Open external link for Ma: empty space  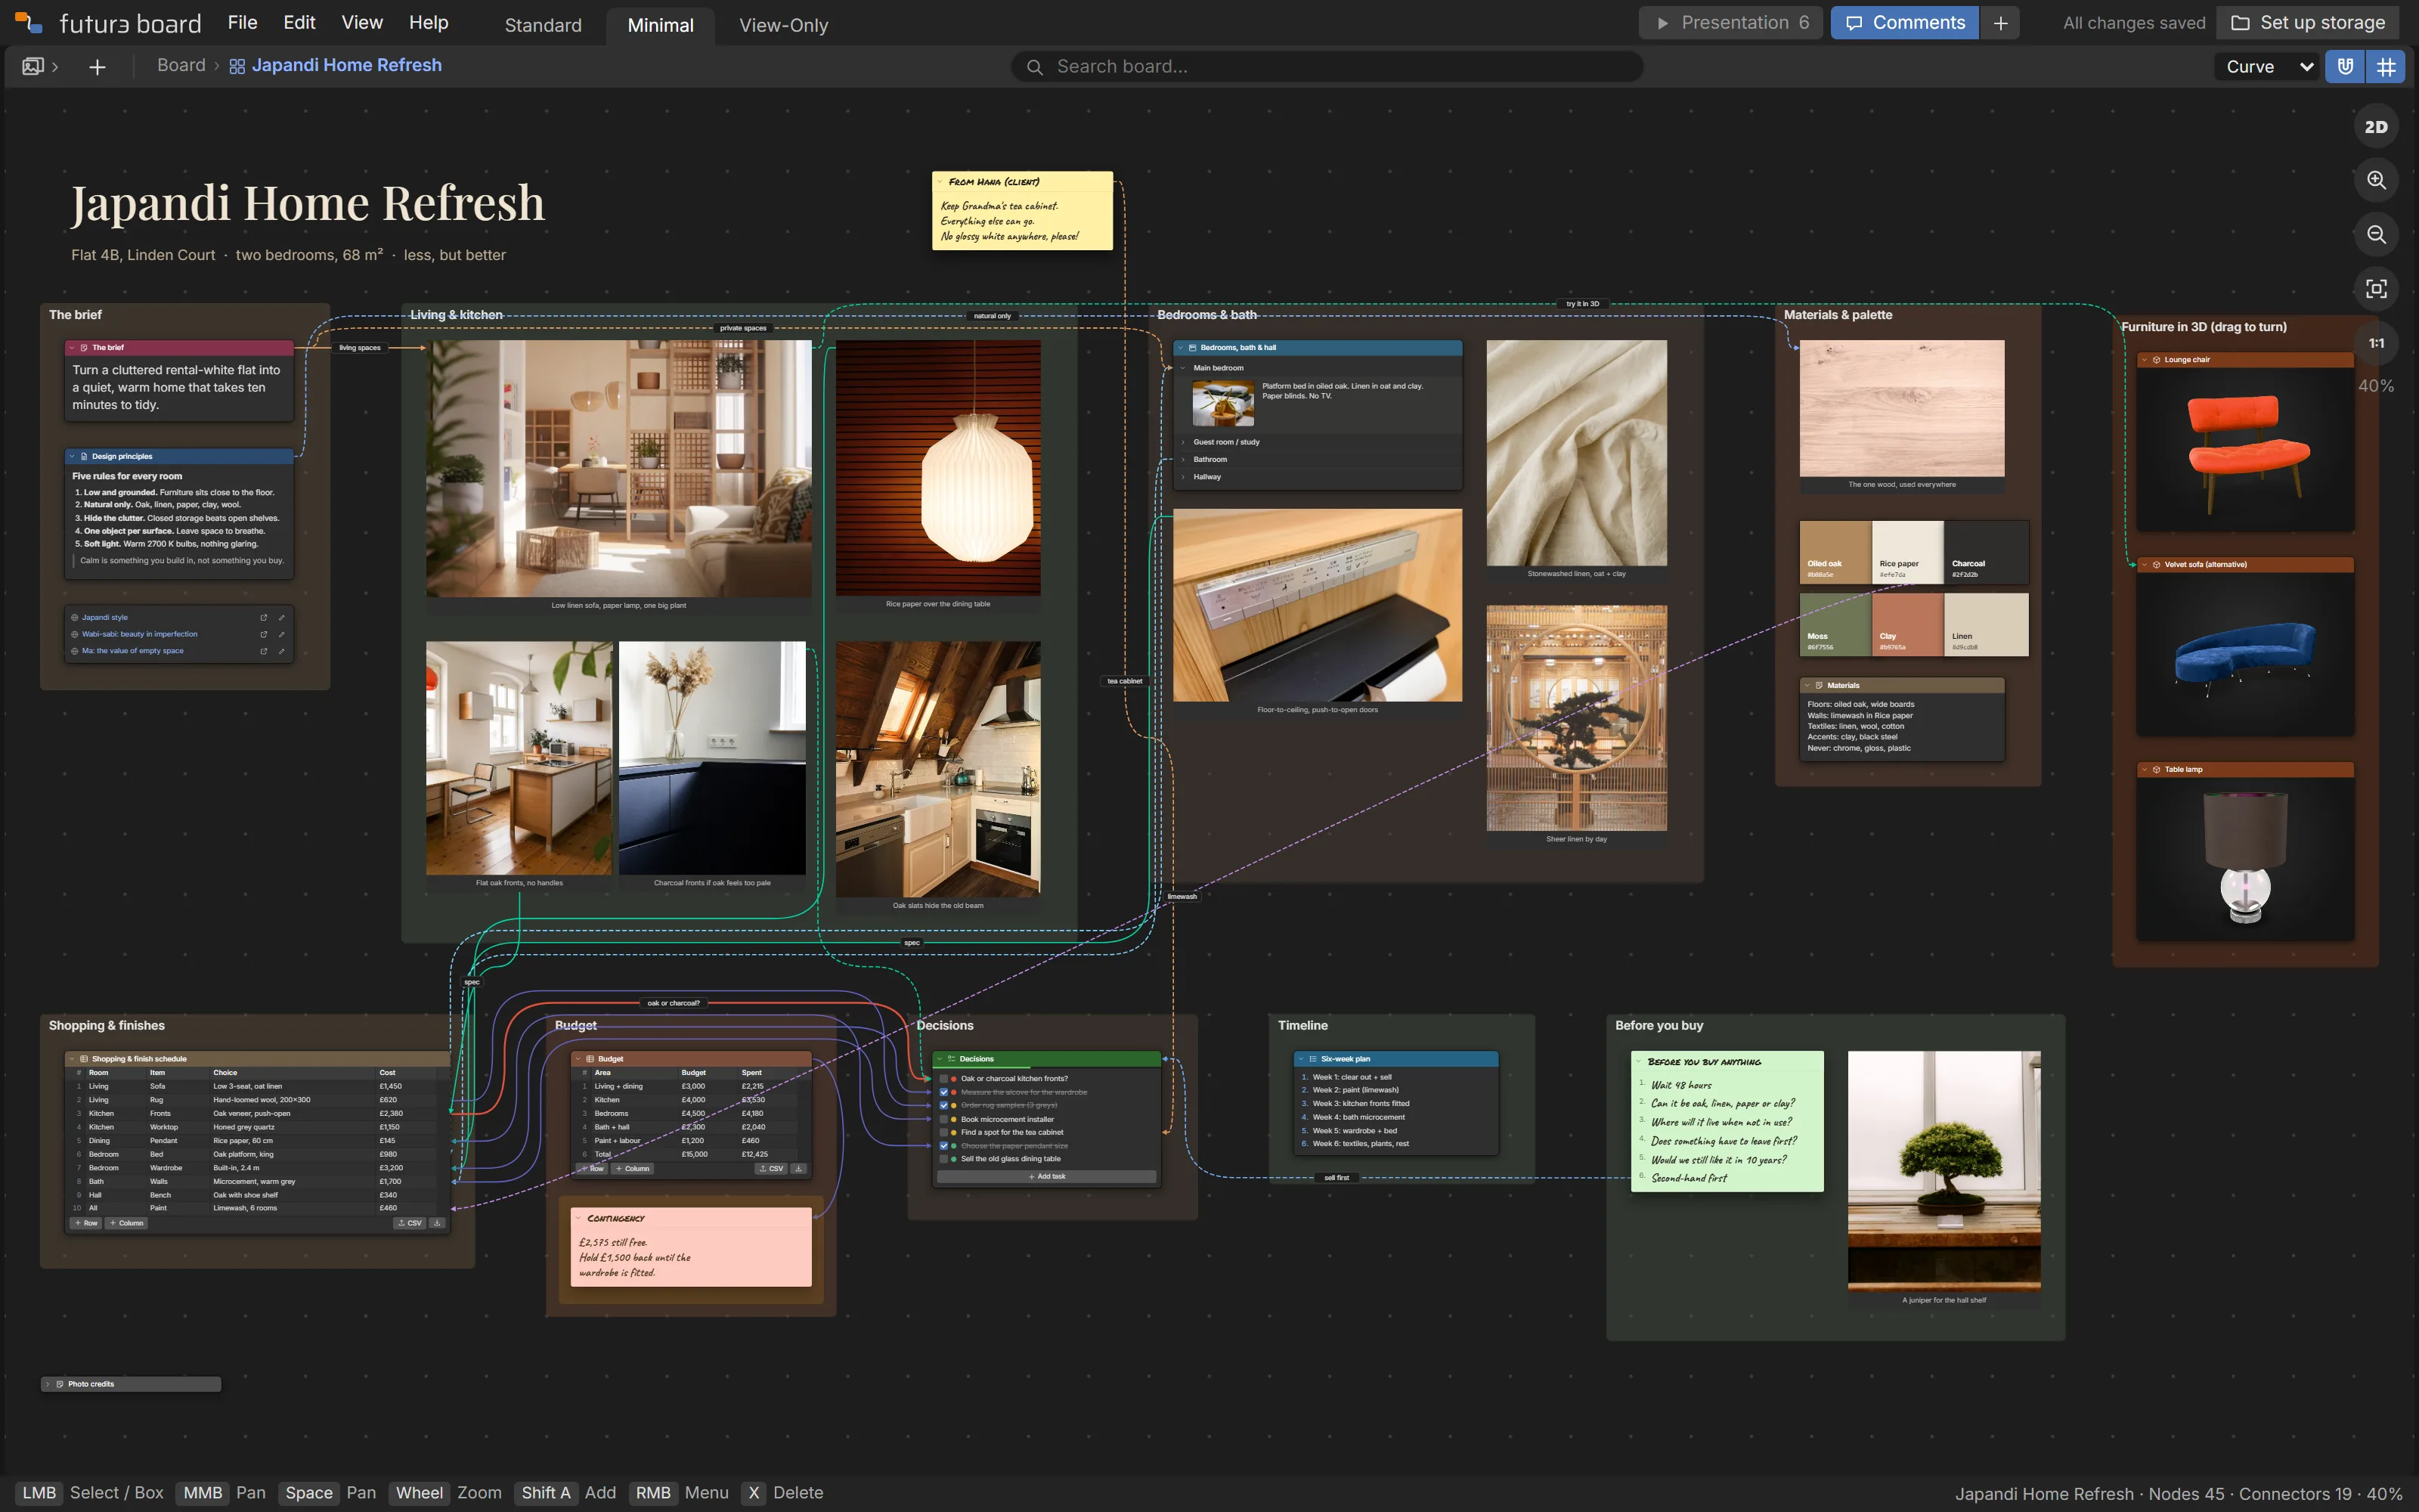click(264, 651)
